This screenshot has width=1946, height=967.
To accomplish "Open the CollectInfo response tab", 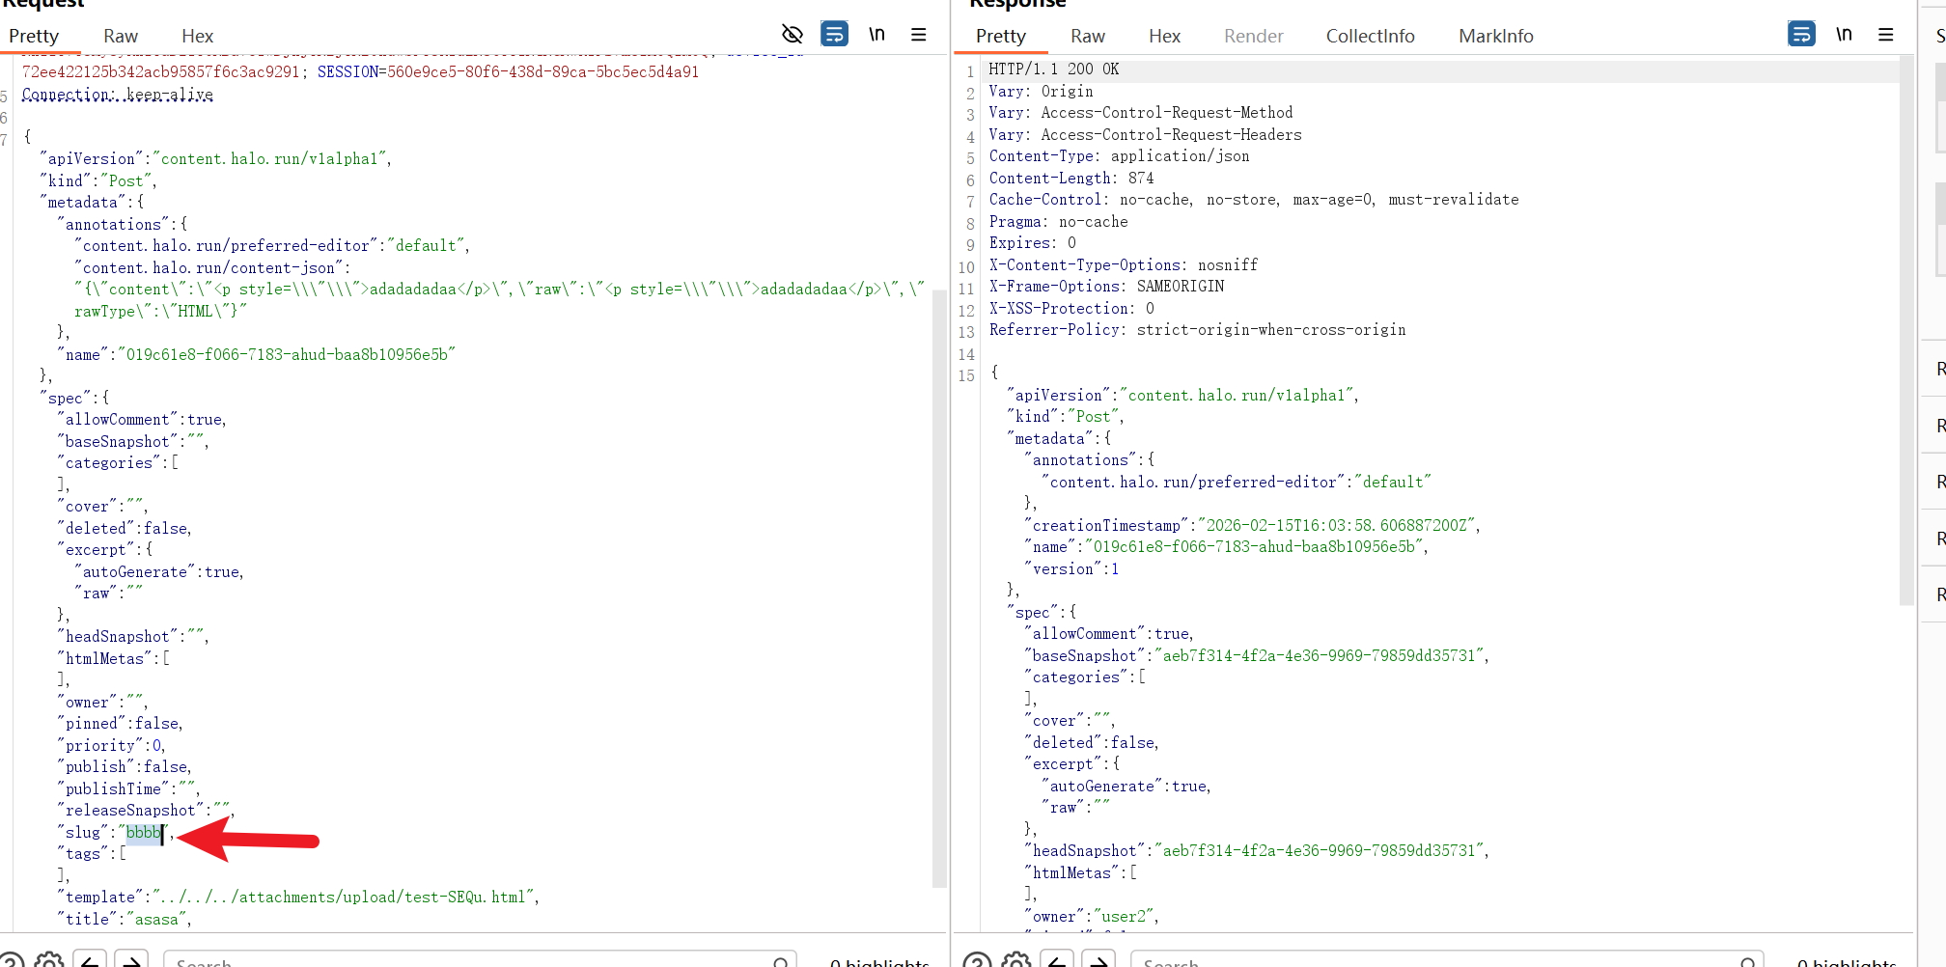I will (1370, 36).
